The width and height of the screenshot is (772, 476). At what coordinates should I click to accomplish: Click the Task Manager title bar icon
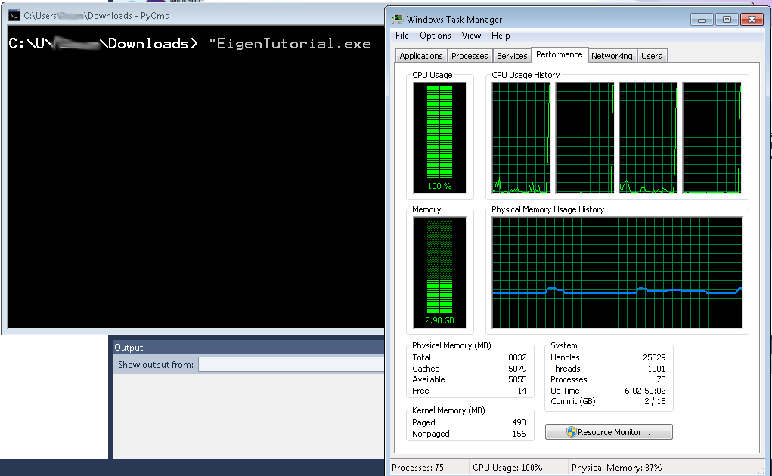(x=398, y=19)
